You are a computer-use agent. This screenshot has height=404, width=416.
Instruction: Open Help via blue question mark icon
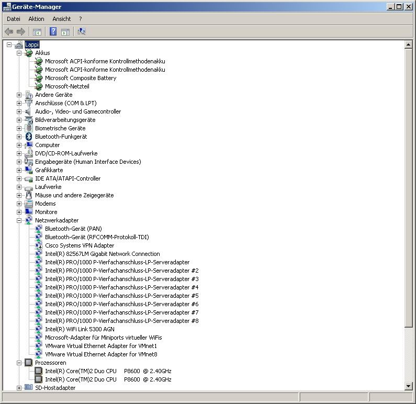click(53, 31)
